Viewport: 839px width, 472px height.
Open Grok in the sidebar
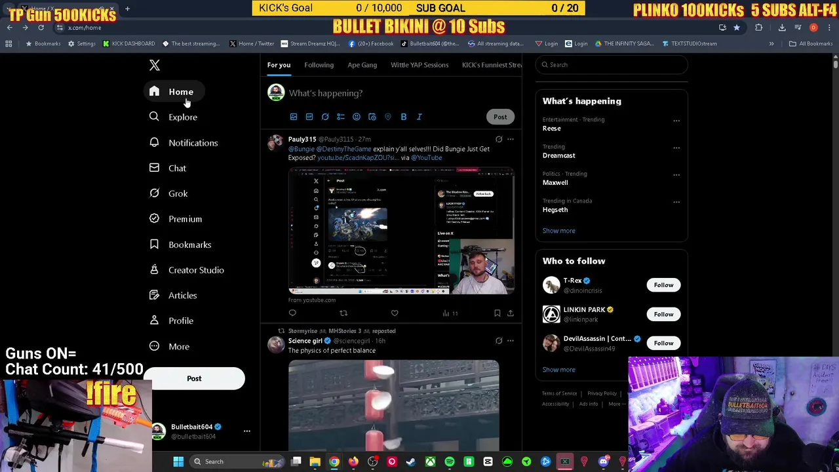[x=168, y=193]
